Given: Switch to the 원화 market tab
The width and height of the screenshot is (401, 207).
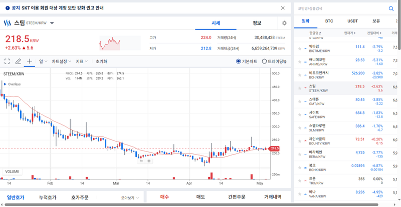Looking at the screenshot, I should pos(306,21).
